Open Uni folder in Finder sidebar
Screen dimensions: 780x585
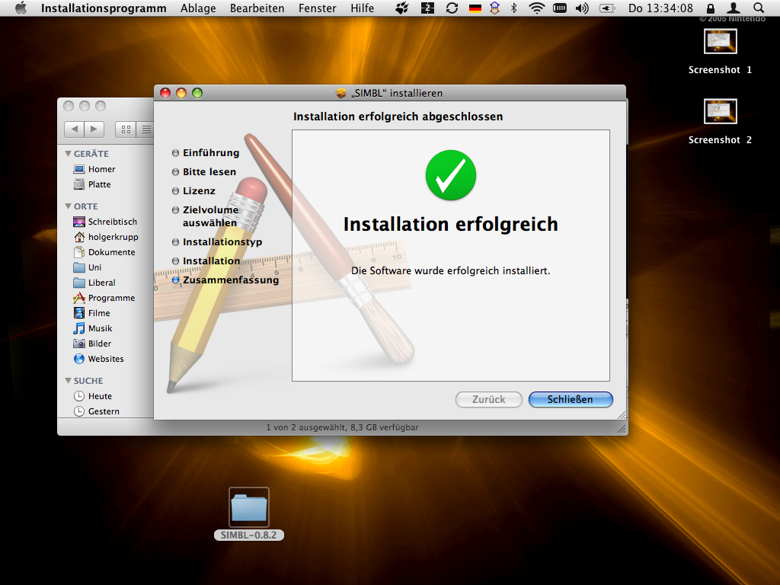tap(88, 267)
